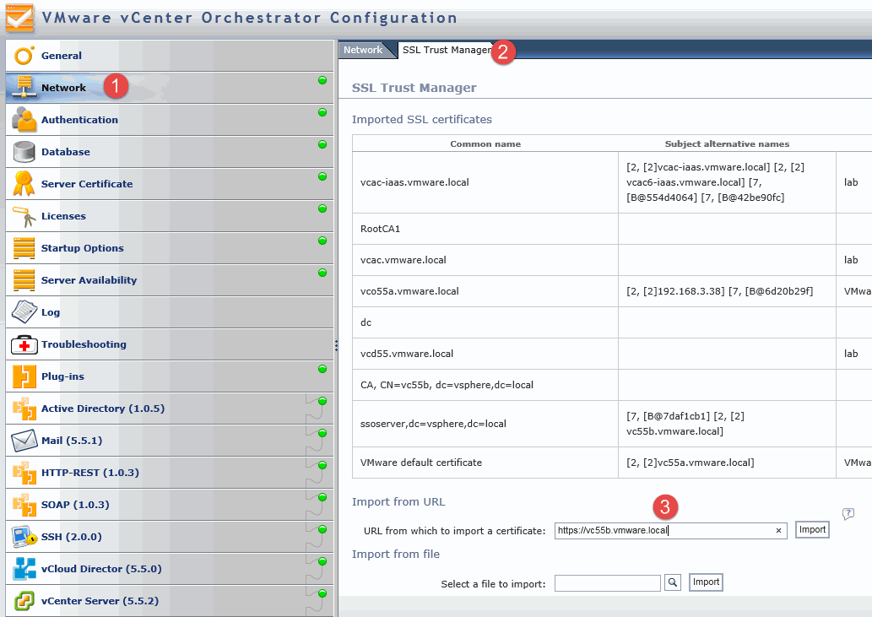This screenshot has width=872, height=617.
Task: Click the Authentication user icon
Action: (x=24, y=120)
